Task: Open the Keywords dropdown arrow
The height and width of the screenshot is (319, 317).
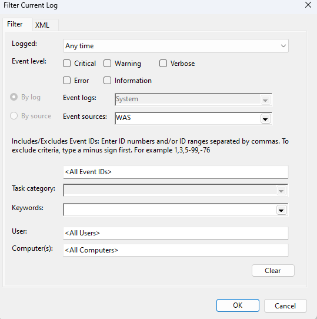Action: pos(281,210)
